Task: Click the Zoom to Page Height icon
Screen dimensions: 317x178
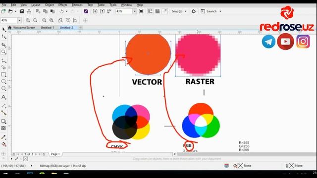Action: point(75,20)
